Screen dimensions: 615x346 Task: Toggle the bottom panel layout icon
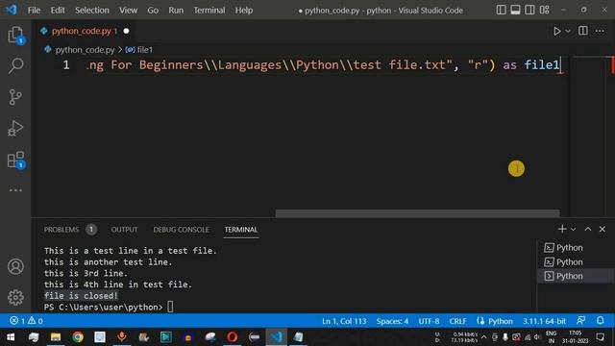[x=515, y=10]
